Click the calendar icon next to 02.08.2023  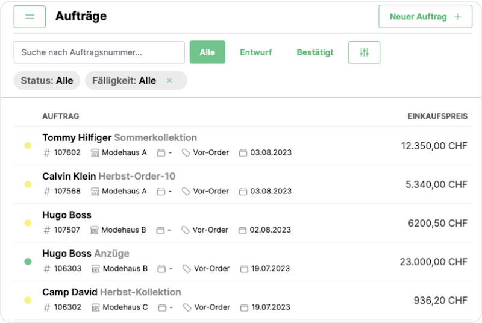(x=242, y=230)
